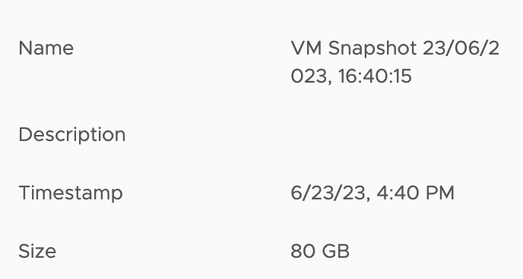Click the empty Description value area
523x279 pixels.
coord(395,135)
